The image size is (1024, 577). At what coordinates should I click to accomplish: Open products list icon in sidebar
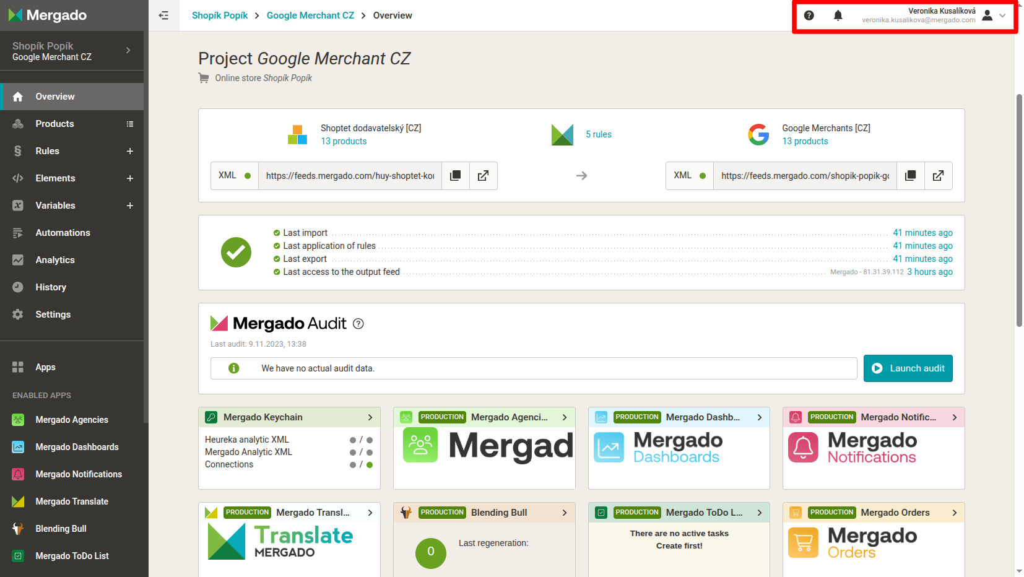(x=130, y=124)
